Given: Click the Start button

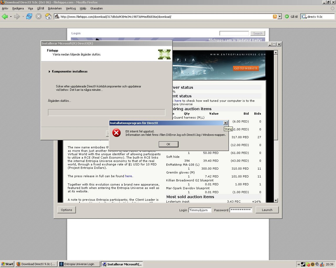Looking at the screenshot, I should click(7, 264).
